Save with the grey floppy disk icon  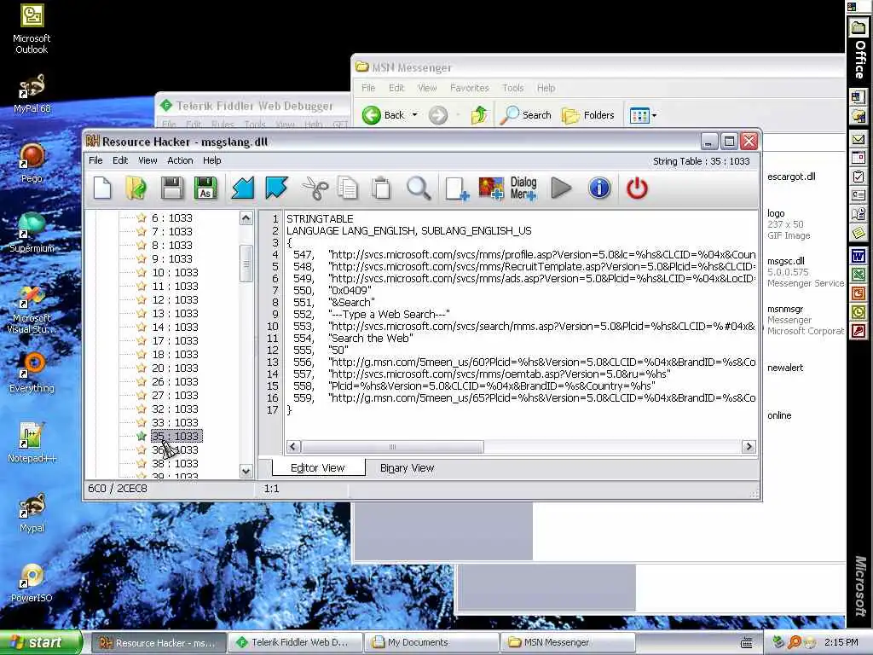(x=172, y=188)
